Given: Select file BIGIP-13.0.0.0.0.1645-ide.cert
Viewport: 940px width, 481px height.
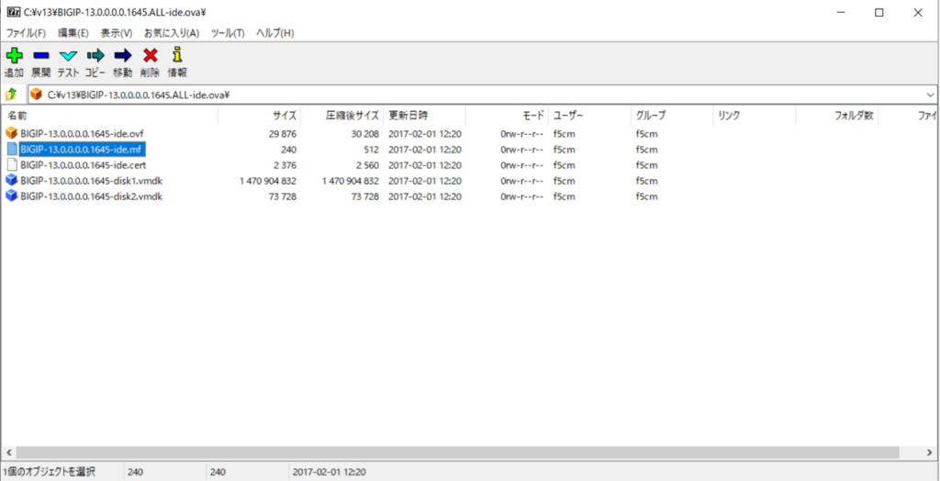Looking at the screenshot, I should (84, 164).
